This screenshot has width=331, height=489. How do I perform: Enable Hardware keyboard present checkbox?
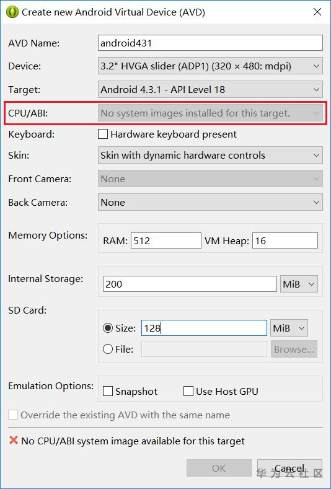click(x=103, y=134)
